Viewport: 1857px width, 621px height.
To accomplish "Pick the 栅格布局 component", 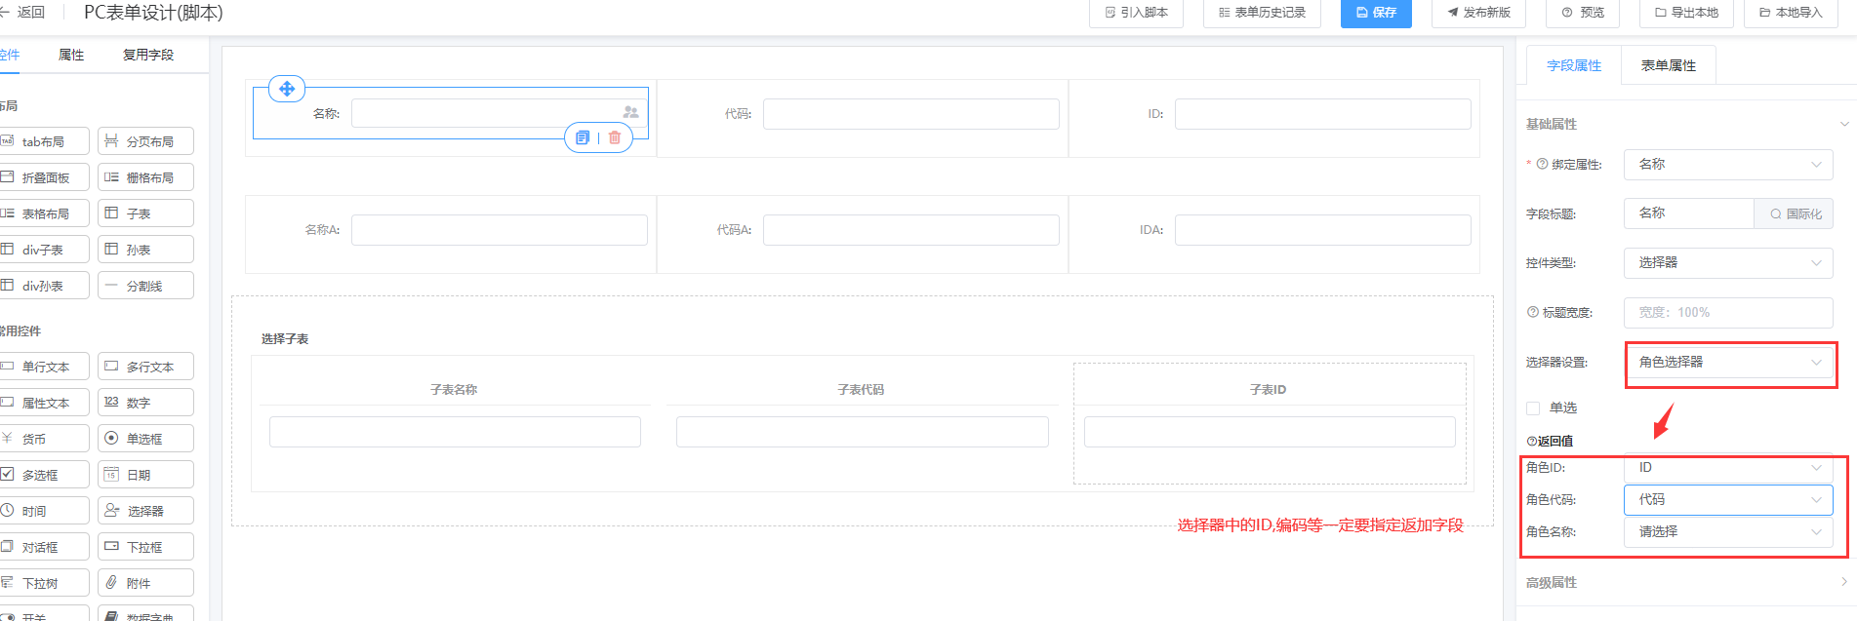I will [145, 177].
